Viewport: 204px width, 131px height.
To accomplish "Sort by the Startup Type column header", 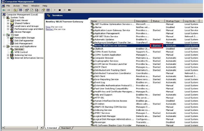I will point(174,21).
